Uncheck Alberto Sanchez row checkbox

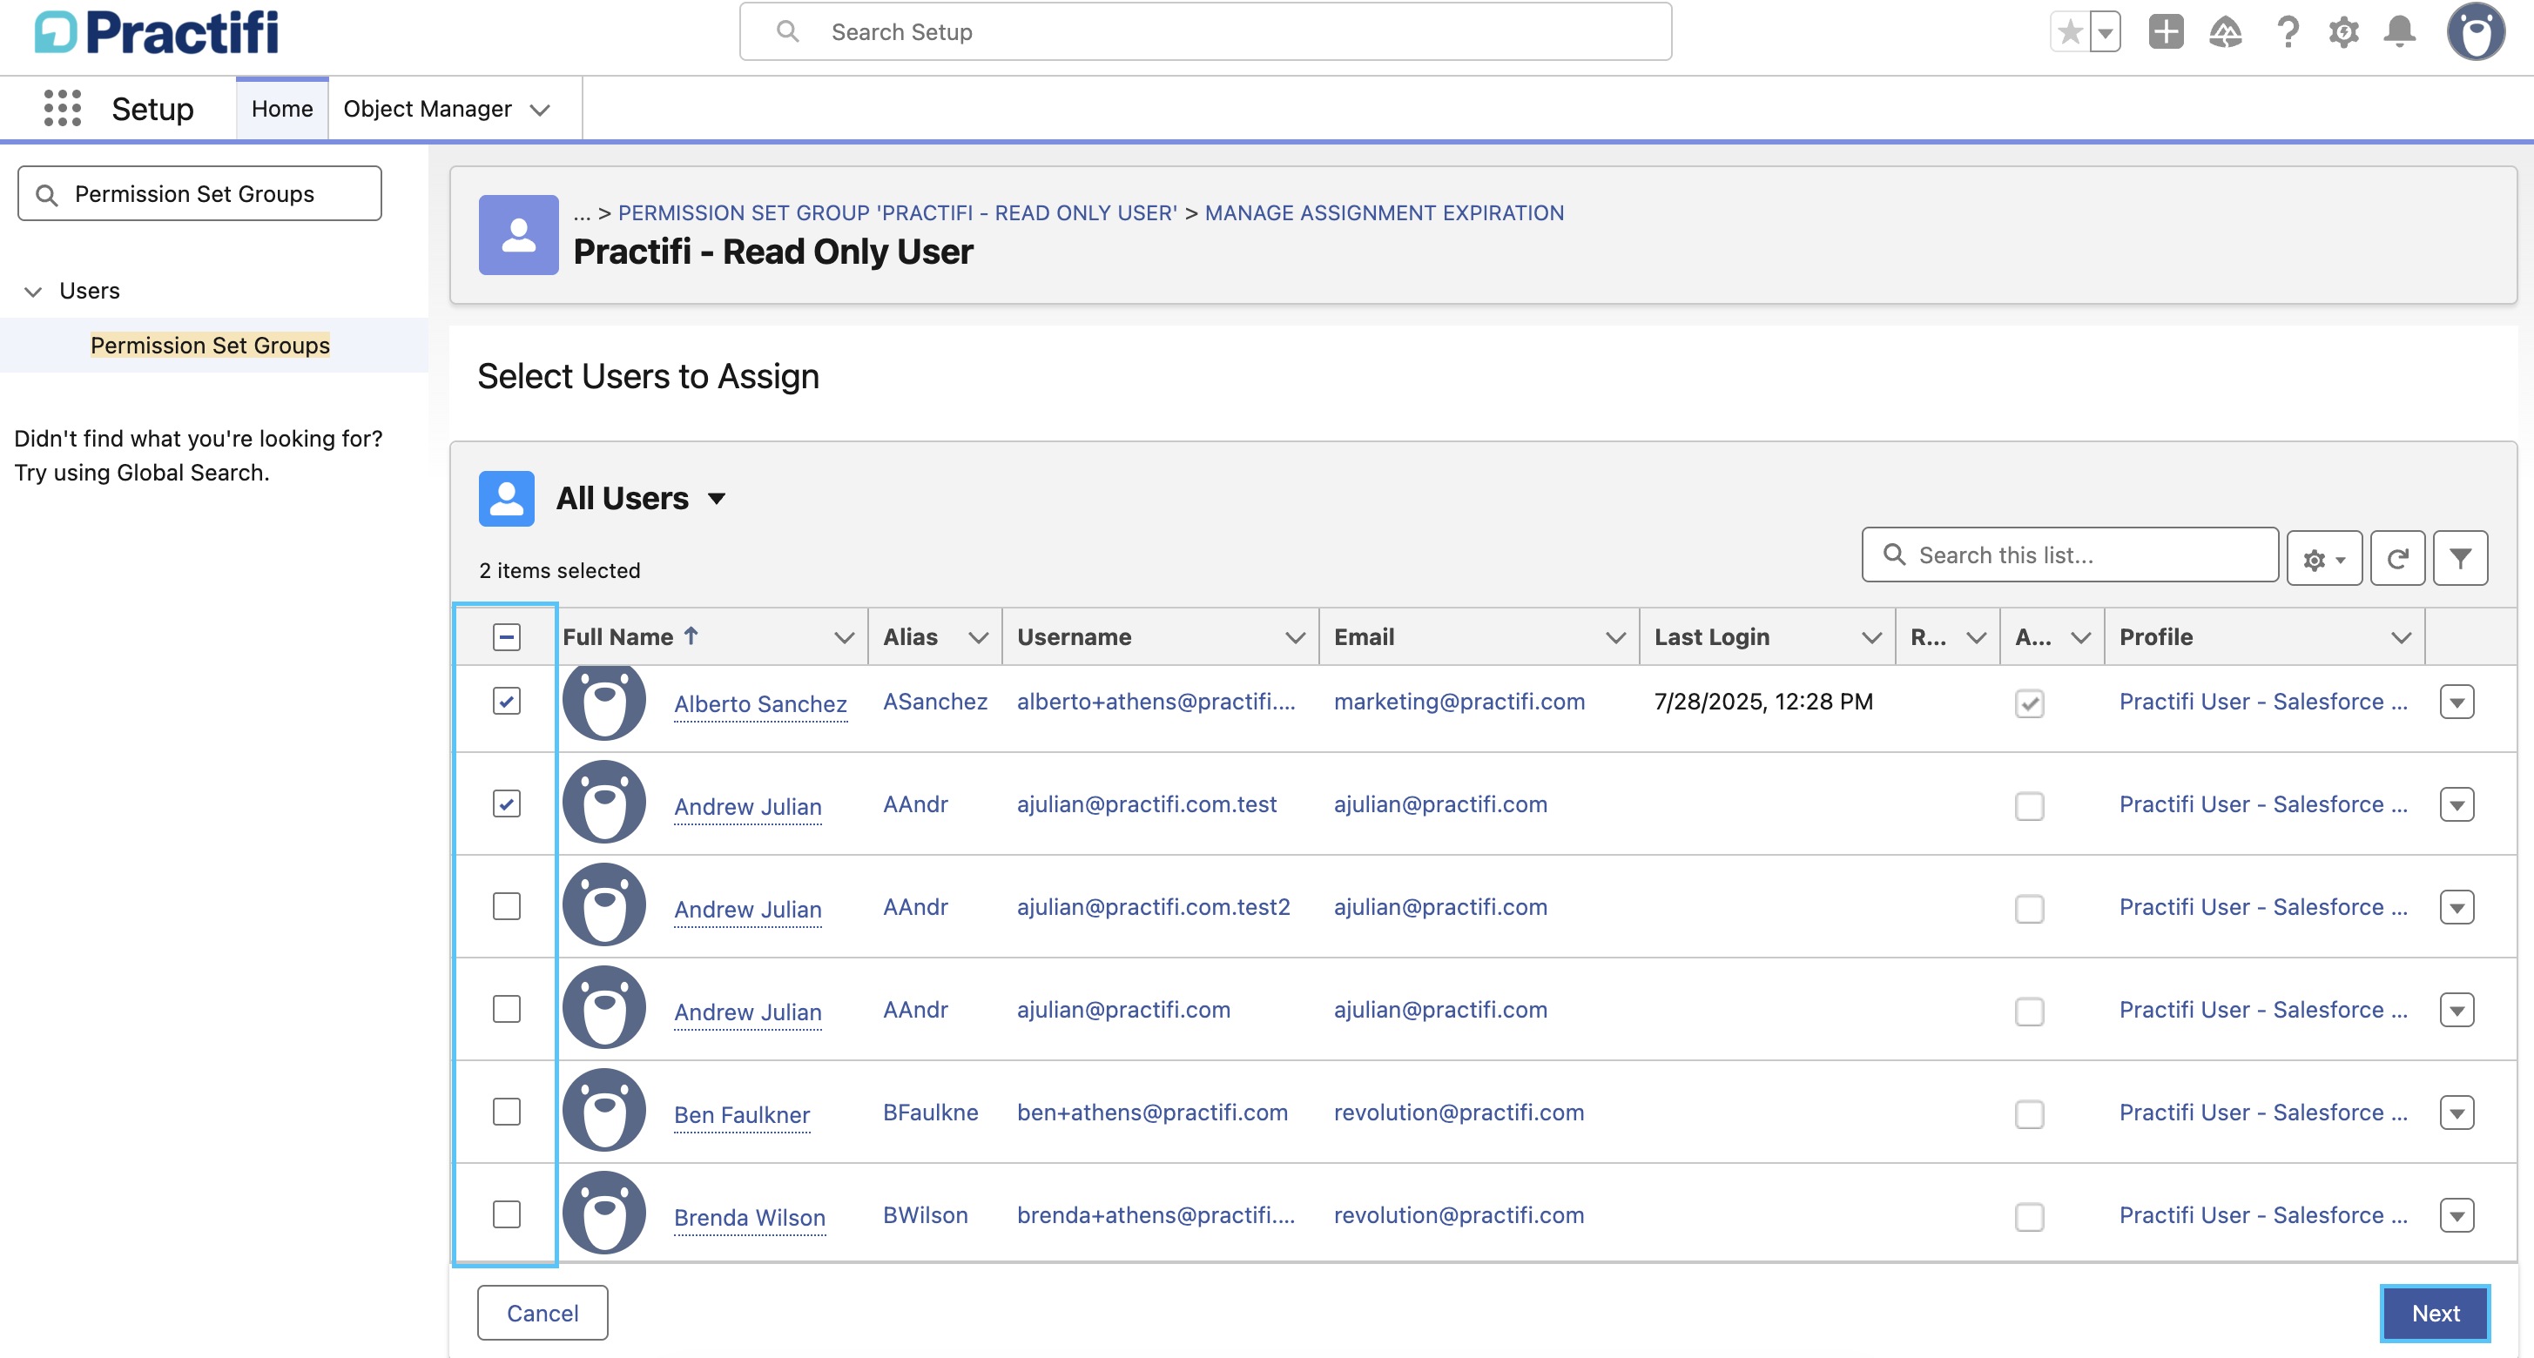click(507, 701)
